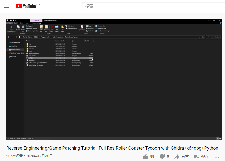
Task: Select the RollerCoaster Tycoon.log file row
Action: pyautogui.click(x=60, y=65)
